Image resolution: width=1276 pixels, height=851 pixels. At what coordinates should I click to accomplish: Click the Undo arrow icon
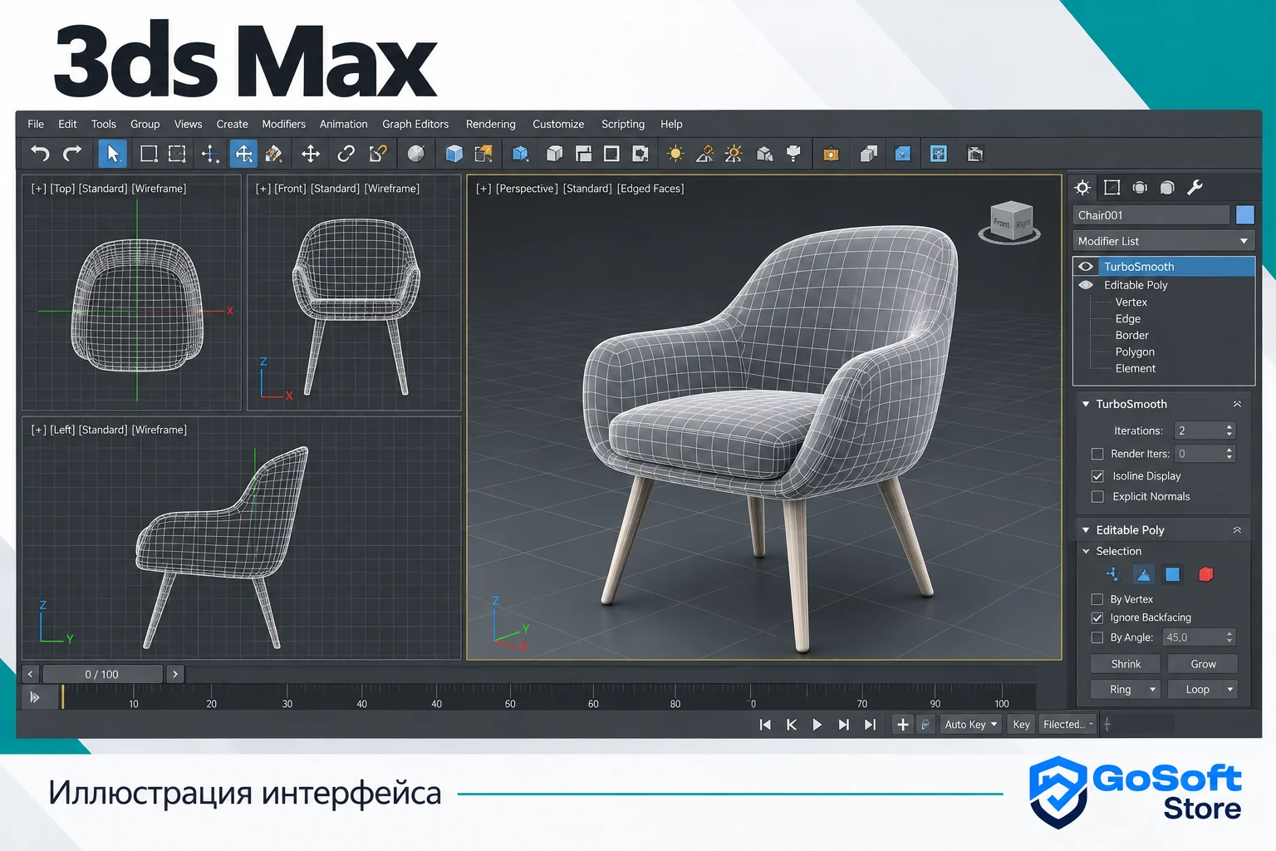[x=39, y=154]
